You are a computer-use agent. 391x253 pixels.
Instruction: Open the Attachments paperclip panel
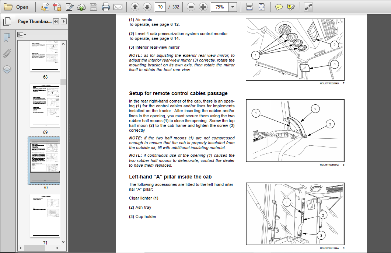(7, 53)
